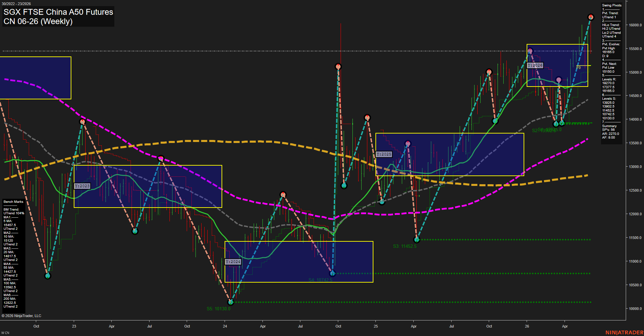Screen dimensions: 644x336
Task: Click the 10000.0 price axis label
Action: point(635,309)
